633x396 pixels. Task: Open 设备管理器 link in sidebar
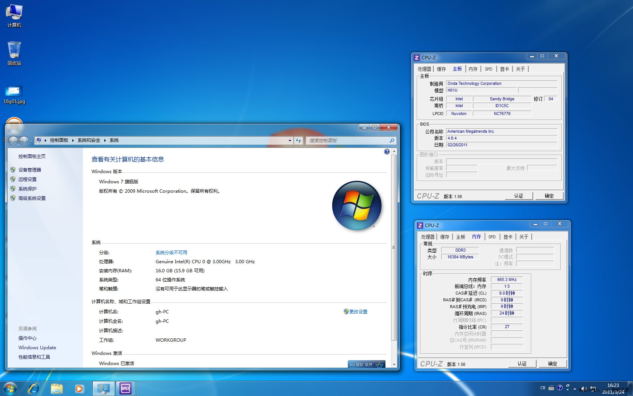(x=30, y=170)
